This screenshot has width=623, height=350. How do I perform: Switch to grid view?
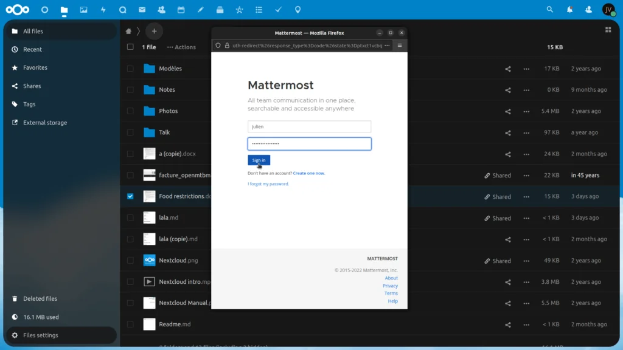tap(608, 30)
